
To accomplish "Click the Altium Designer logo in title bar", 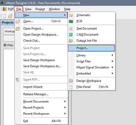I will coord(2,3).
